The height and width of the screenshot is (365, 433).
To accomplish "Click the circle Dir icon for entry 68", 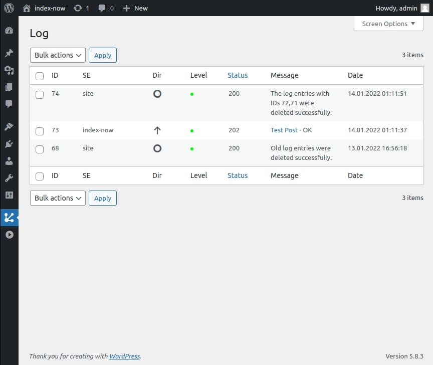I will click(x=157, y=148).
